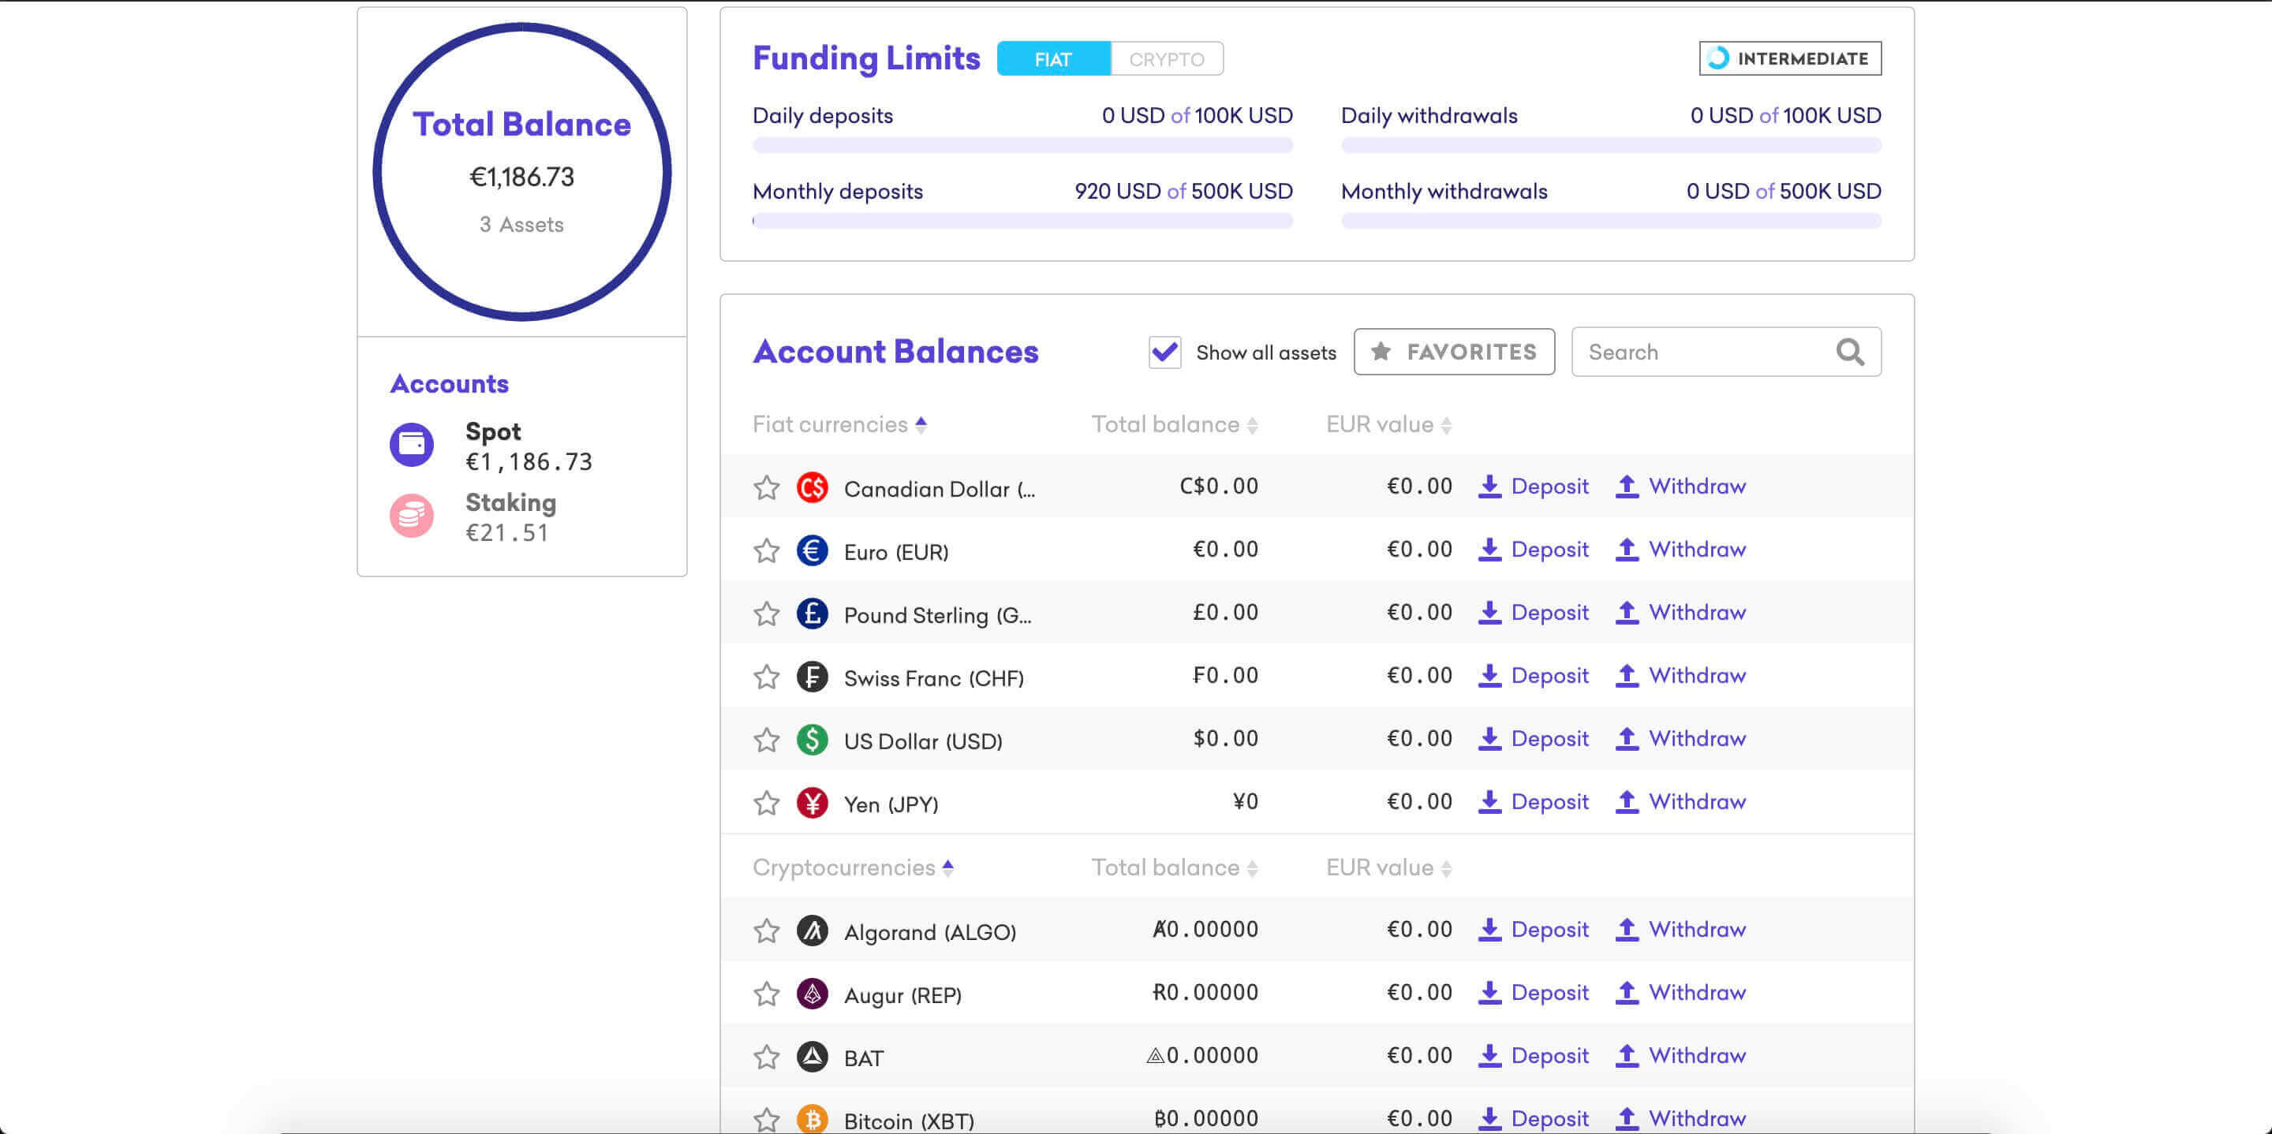Sort by Cryptocurrencies name column
This screenshot has width=2272, height=1134.
point(853,867)
